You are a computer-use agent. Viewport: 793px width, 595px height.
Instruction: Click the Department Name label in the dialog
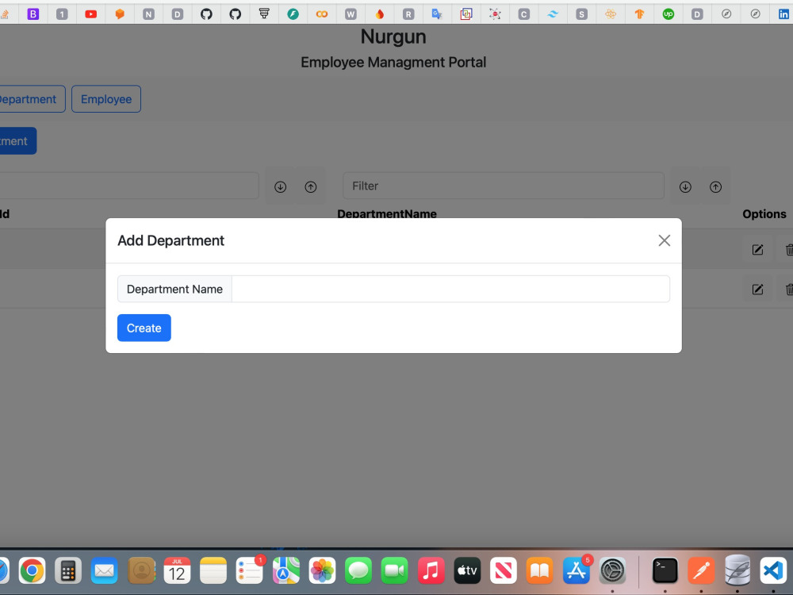(174, 289)
